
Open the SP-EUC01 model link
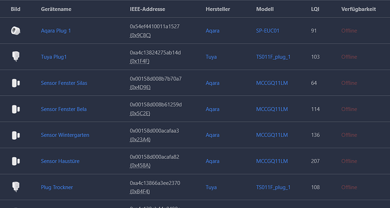(267, 31)
